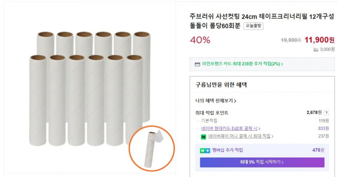Click the 기본적립 119원 row
This screenshot has width=338, height=177.
262,120
